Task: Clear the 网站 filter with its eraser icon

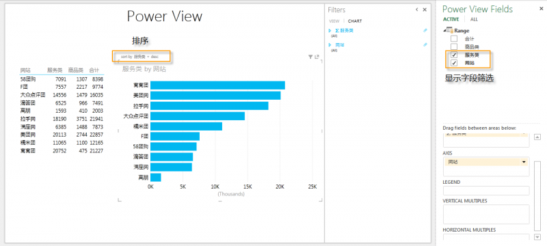Action: point(425,45)
